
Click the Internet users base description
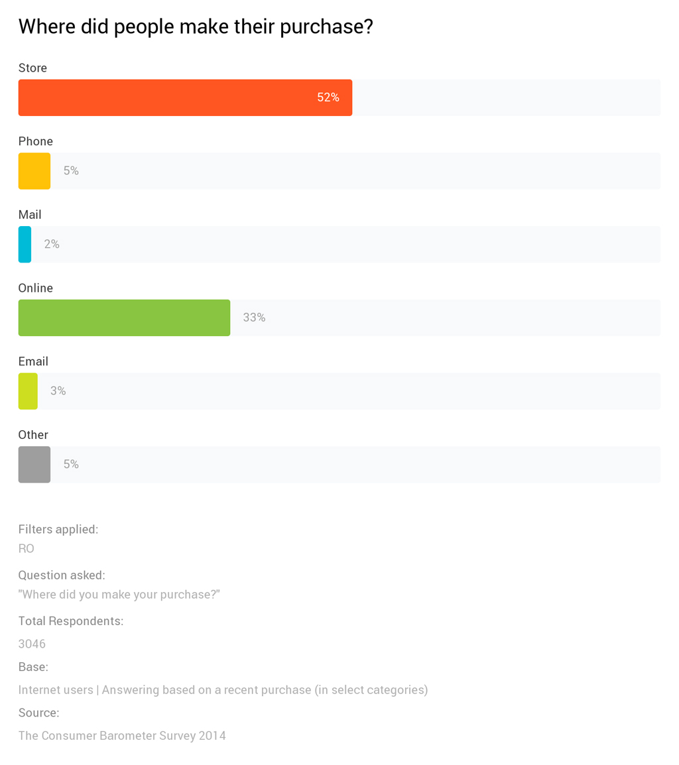pos(223,689)
